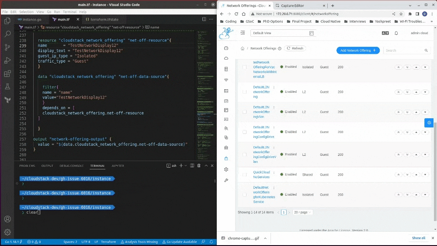Open the Apache License link
Screen dimensions: 437x246
coord(339,230)
